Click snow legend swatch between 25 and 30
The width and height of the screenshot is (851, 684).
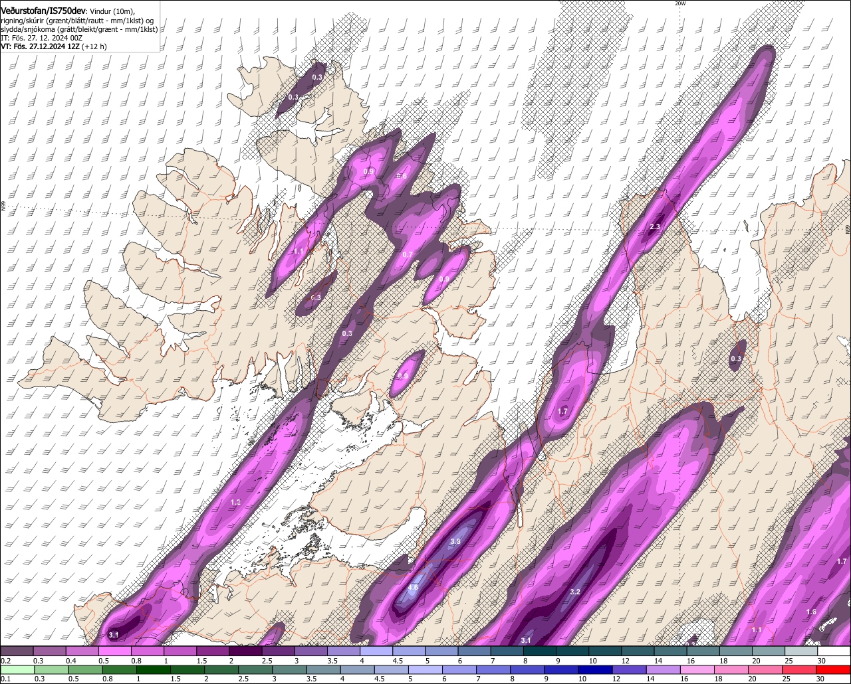coord(801,651)
